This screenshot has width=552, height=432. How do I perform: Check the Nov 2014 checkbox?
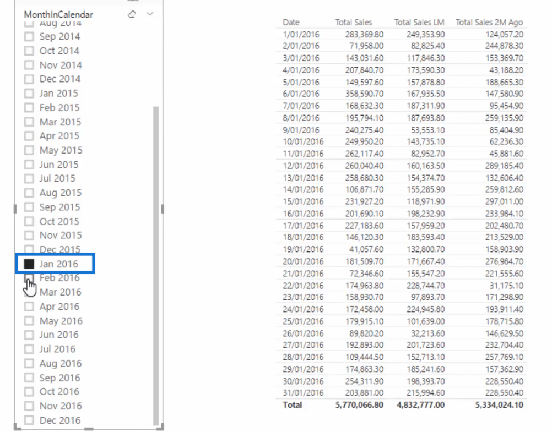tap(29, 65)
